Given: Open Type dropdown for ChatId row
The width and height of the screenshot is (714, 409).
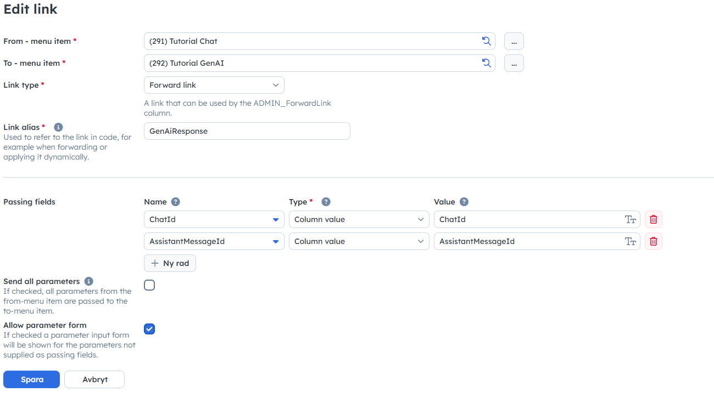Looking at the screenshot, I should (359, 219).
